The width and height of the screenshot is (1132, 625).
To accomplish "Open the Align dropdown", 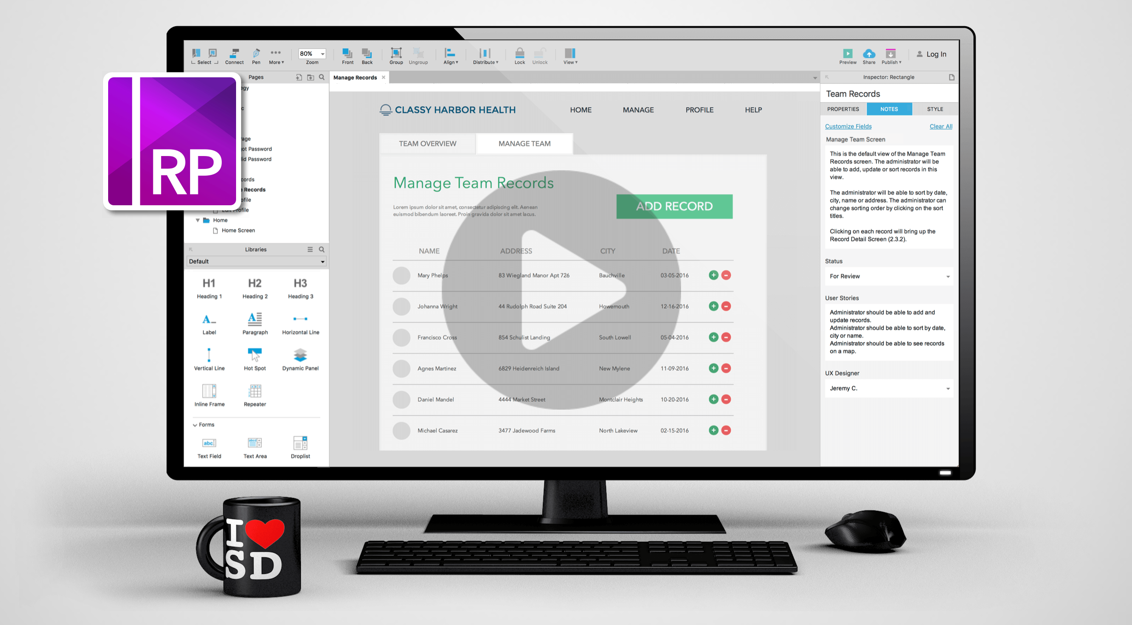I will pyautogui.click(x=450, y=56).
